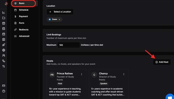Open the workflow link icon in sidebar

point(4,61)
